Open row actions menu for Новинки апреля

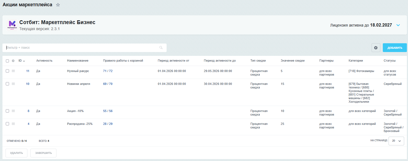click(13, 84)
